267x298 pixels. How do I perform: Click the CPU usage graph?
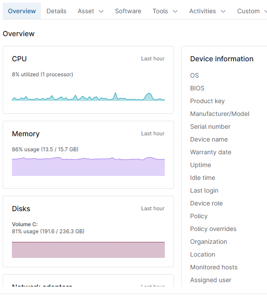88,97
